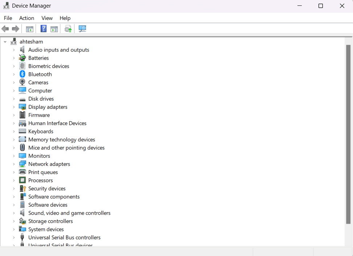353x256 pixels.
Task: Click the Help toolbar icon
Action: point(43,29)
